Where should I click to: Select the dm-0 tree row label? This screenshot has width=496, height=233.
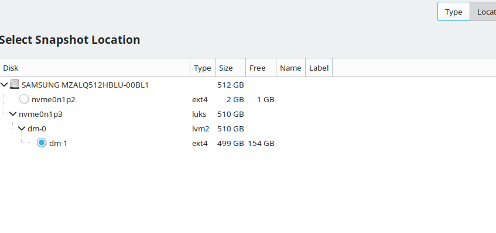(37, 128)
